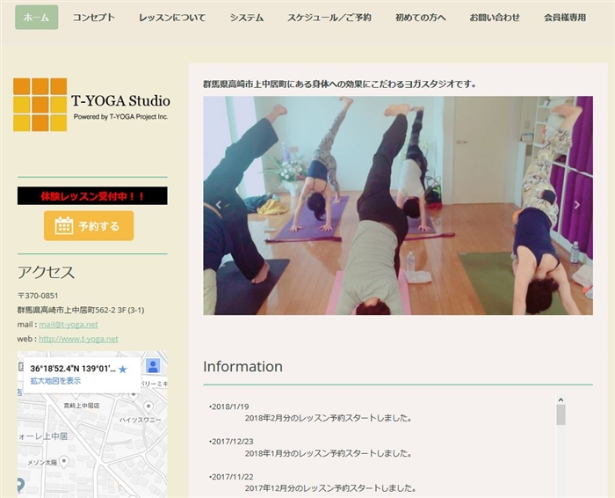This screenshot has width=615, height=498.
Task: Click the map pin near メゾン太陽
Action: pos(64,461)
